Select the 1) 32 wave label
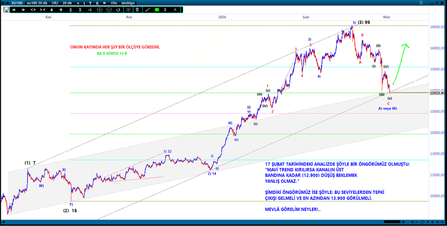The image size is (447, 226). [167, 151]
